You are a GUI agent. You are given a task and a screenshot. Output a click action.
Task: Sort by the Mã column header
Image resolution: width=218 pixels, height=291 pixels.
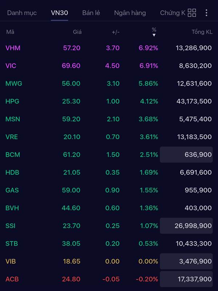point(10,32)
